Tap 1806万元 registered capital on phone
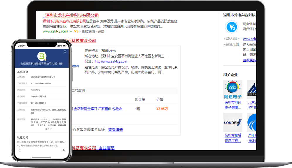Image resolution: width=292 pixels, height=168 pixels. (x=35, y=90)
